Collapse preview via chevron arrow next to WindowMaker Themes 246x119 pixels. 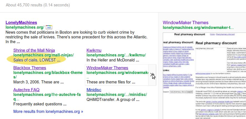tap(152, 75)
